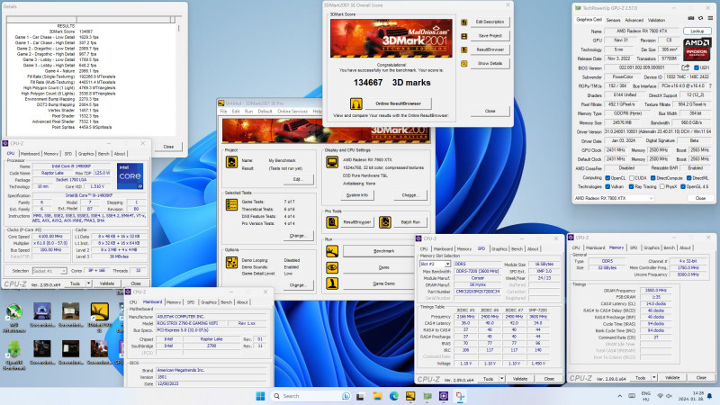Click the BIOS export arrow icon in GPU-Z
The height and width of the screenshot is (405, 720).
tap(686, 67)
